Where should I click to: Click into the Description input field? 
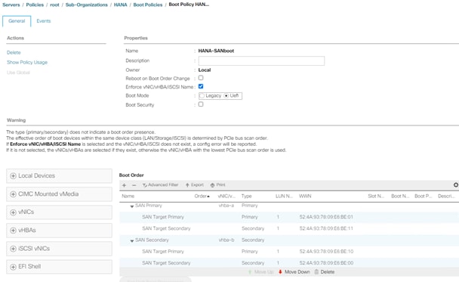click(261, 60)
